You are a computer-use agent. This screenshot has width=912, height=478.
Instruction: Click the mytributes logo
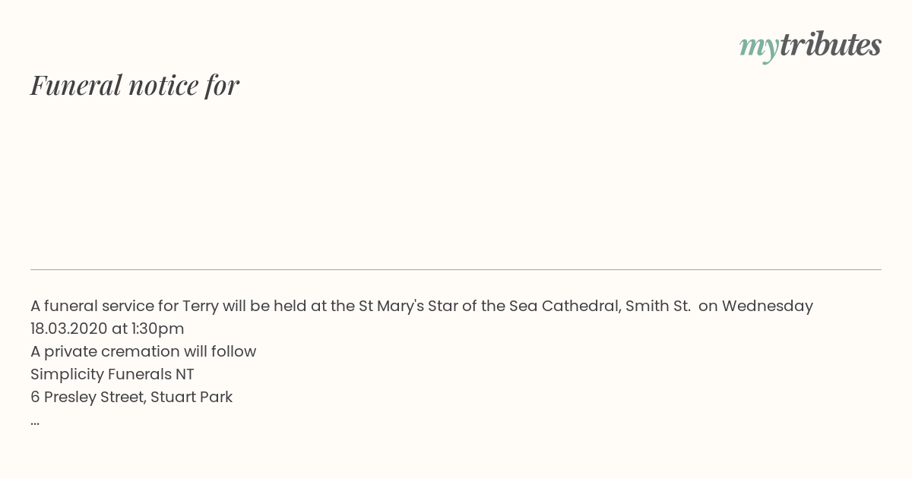click(810, 46)
